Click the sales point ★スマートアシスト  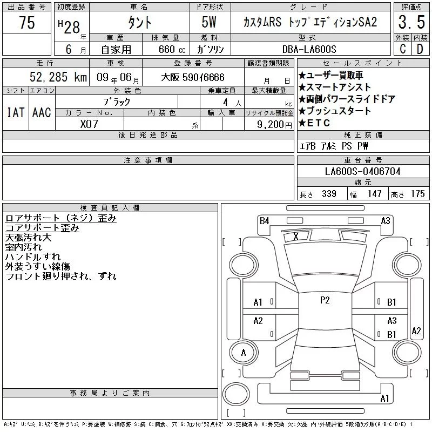[x=334, y=87]
